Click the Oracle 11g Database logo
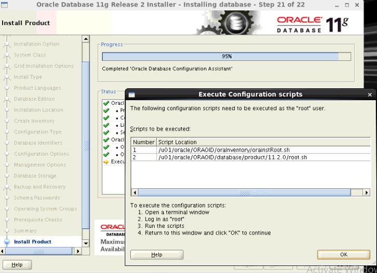This screenshot has width=377, height=273. [x=313, y=24]
